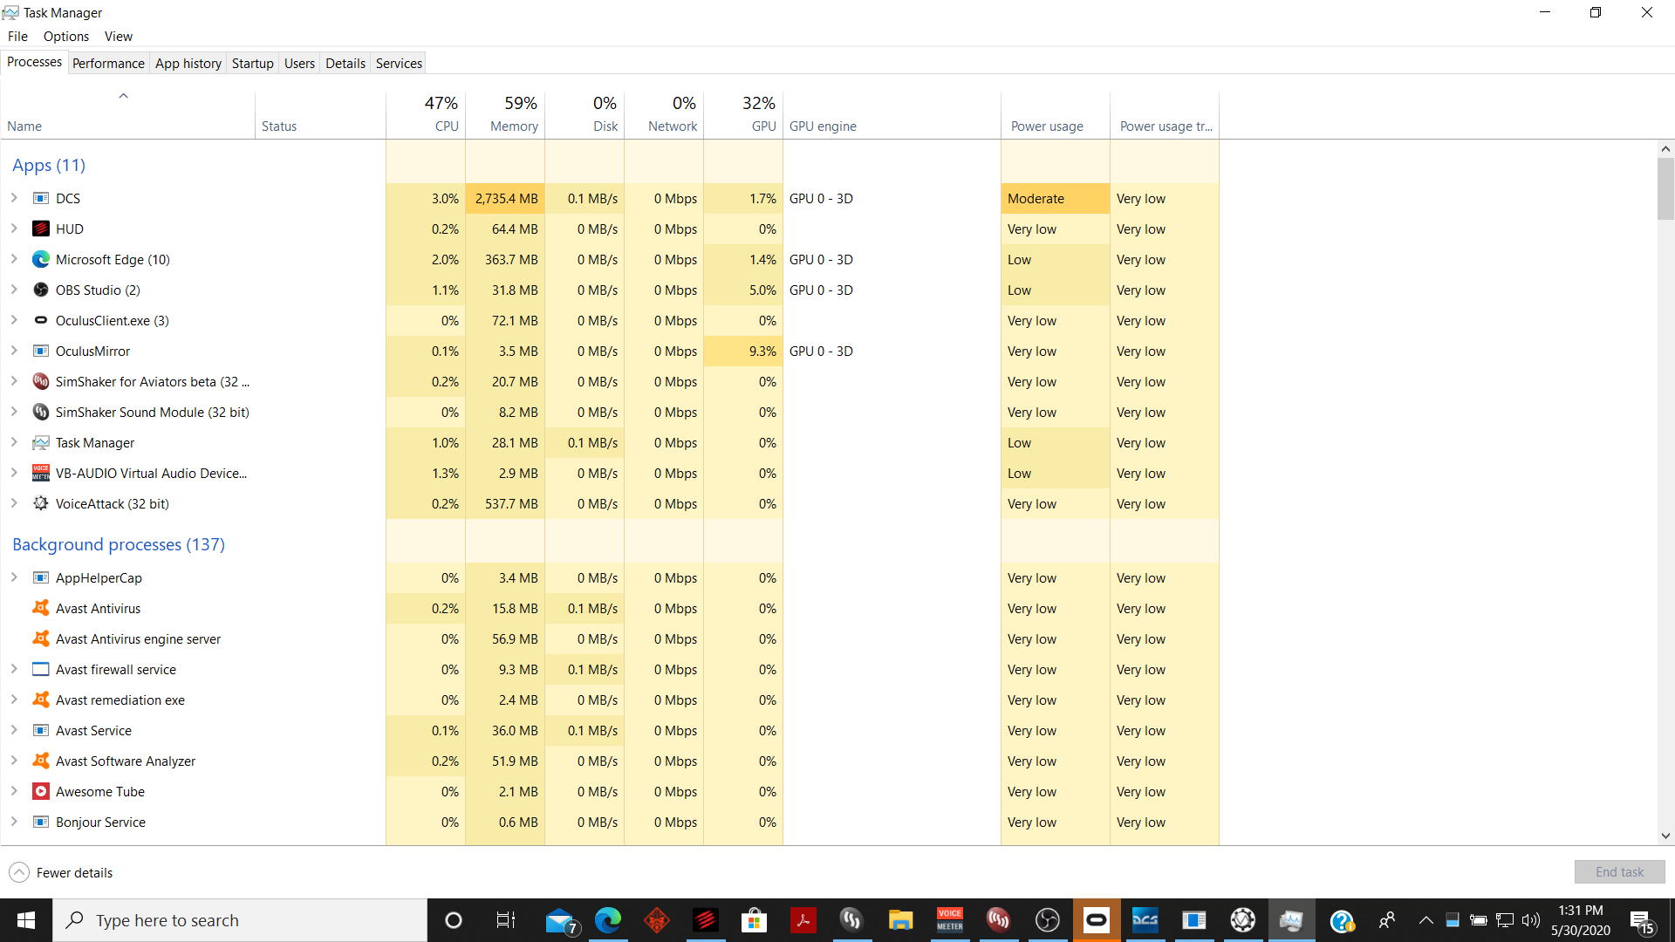Click the VoiceAttack gear icon in list
The height and width of the screenshot is (942, 1675).
pos(41,504)
